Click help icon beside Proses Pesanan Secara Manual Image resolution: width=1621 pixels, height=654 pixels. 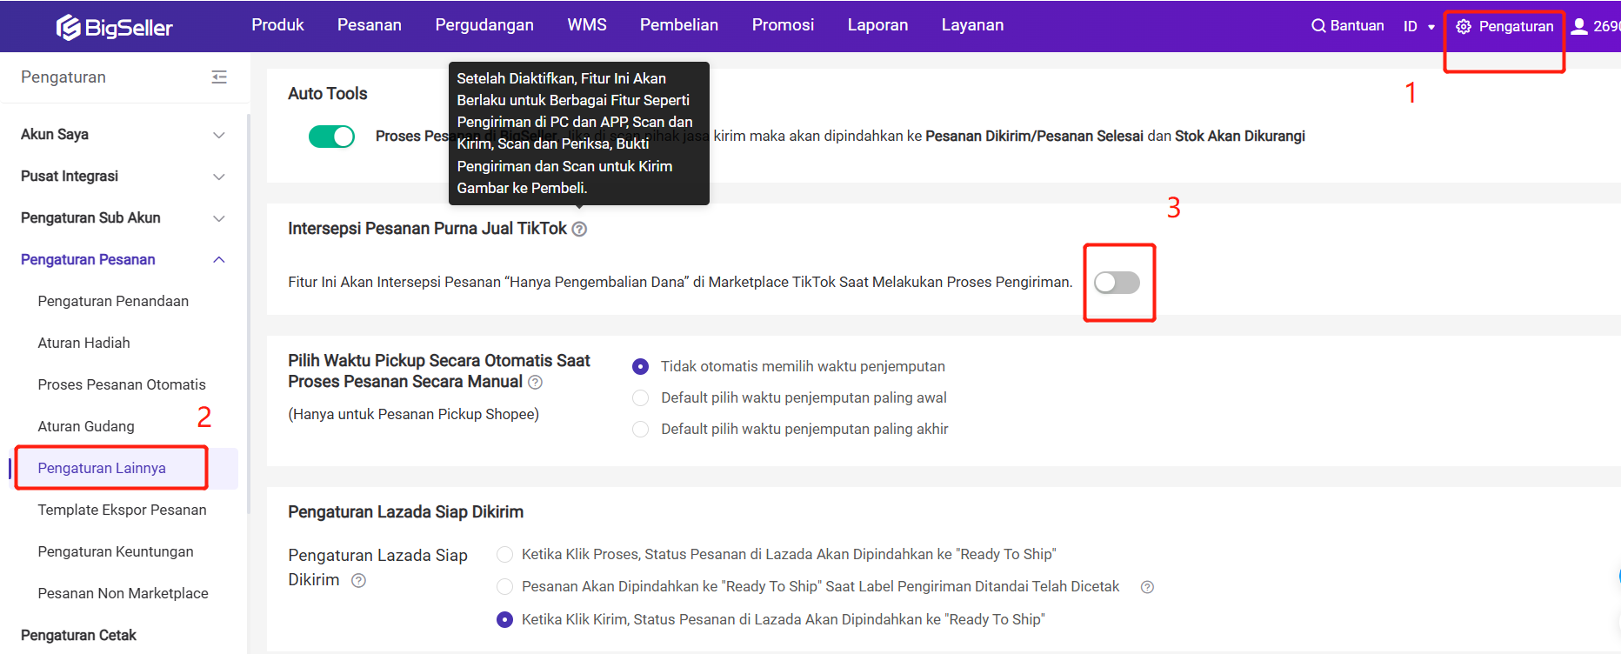536,382
